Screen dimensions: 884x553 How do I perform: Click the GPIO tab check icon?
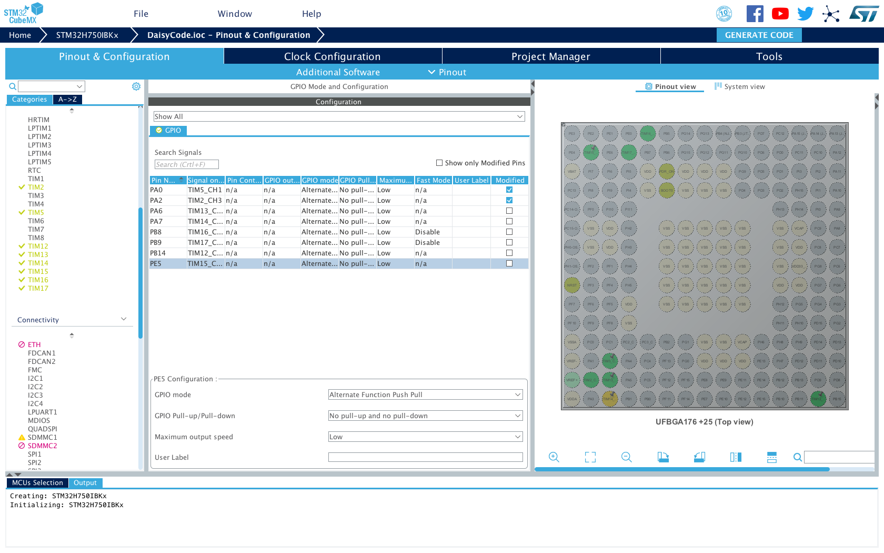(159, 131)
